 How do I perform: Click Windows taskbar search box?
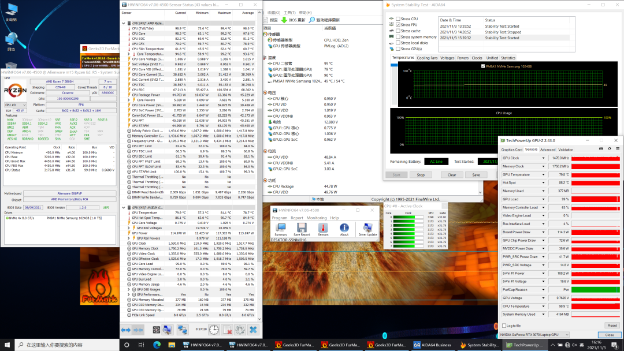pos(67,345)
